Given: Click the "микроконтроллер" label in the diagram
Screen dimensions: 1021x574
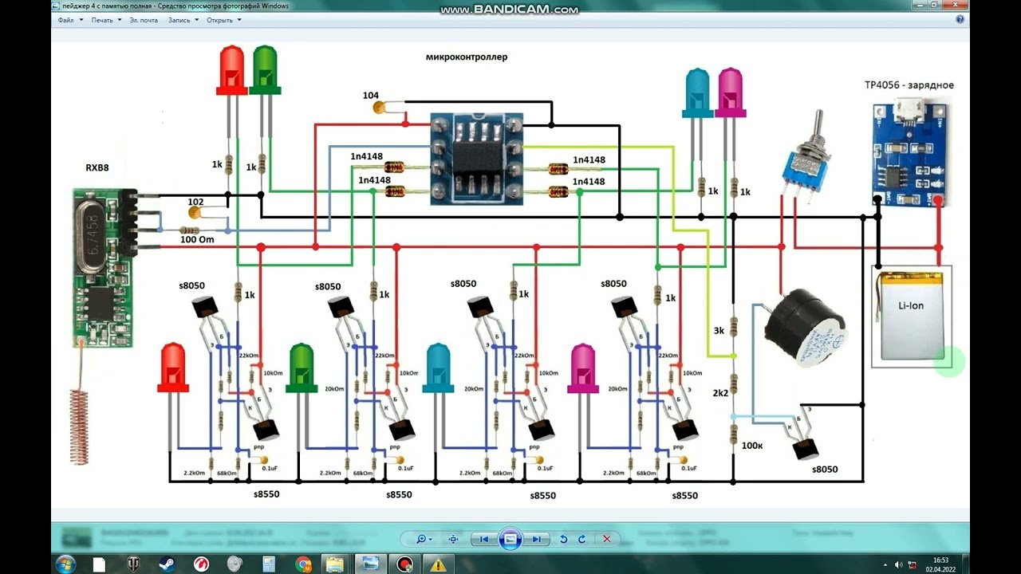Looking at the screenshot, I should click(x=467, y=57).
